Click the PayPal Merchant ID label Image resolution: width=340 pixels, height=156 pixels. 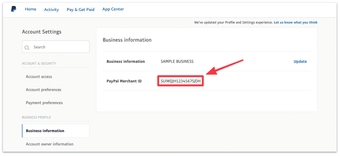[124, 81]
